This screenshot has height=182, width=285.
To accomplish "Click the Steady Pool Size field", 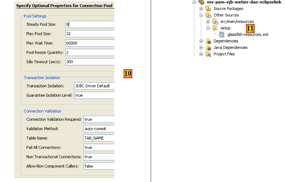I will [89, 25].
